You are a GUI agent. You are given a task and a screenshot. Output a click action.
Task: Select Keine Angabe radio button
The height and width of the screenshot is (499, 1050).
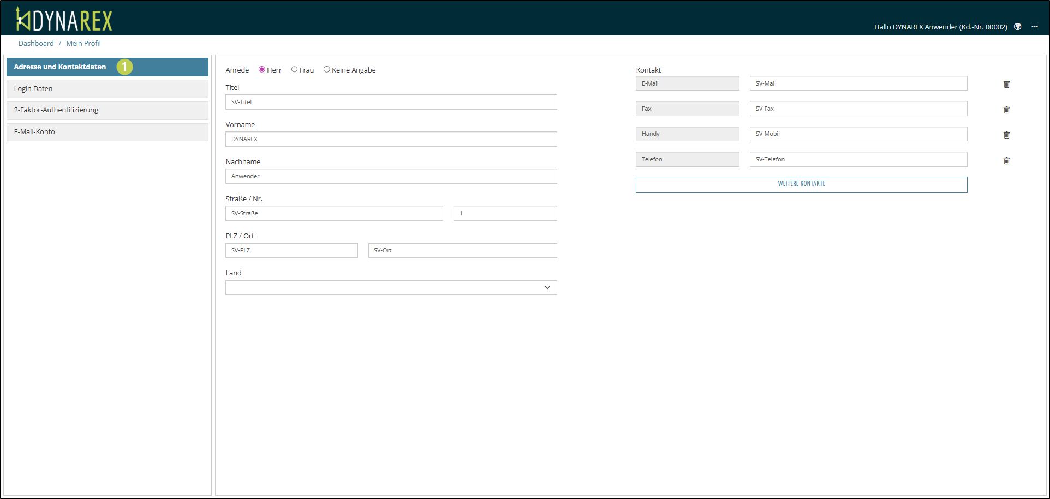327,69
